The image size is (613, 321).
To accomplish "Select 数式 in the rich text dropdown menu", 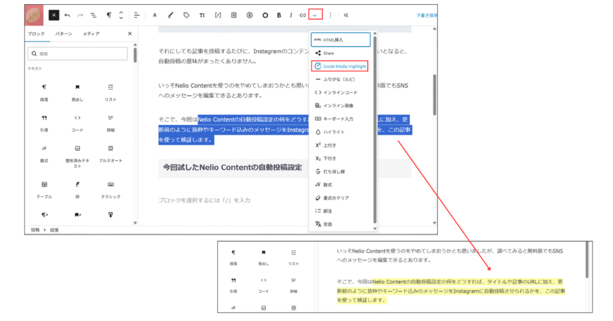I will click(x=341, y=184).
